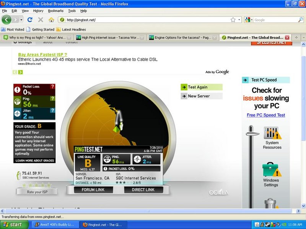
Task: Click the vertical slider handle in PC ad
Action: (x=252, y=134)
